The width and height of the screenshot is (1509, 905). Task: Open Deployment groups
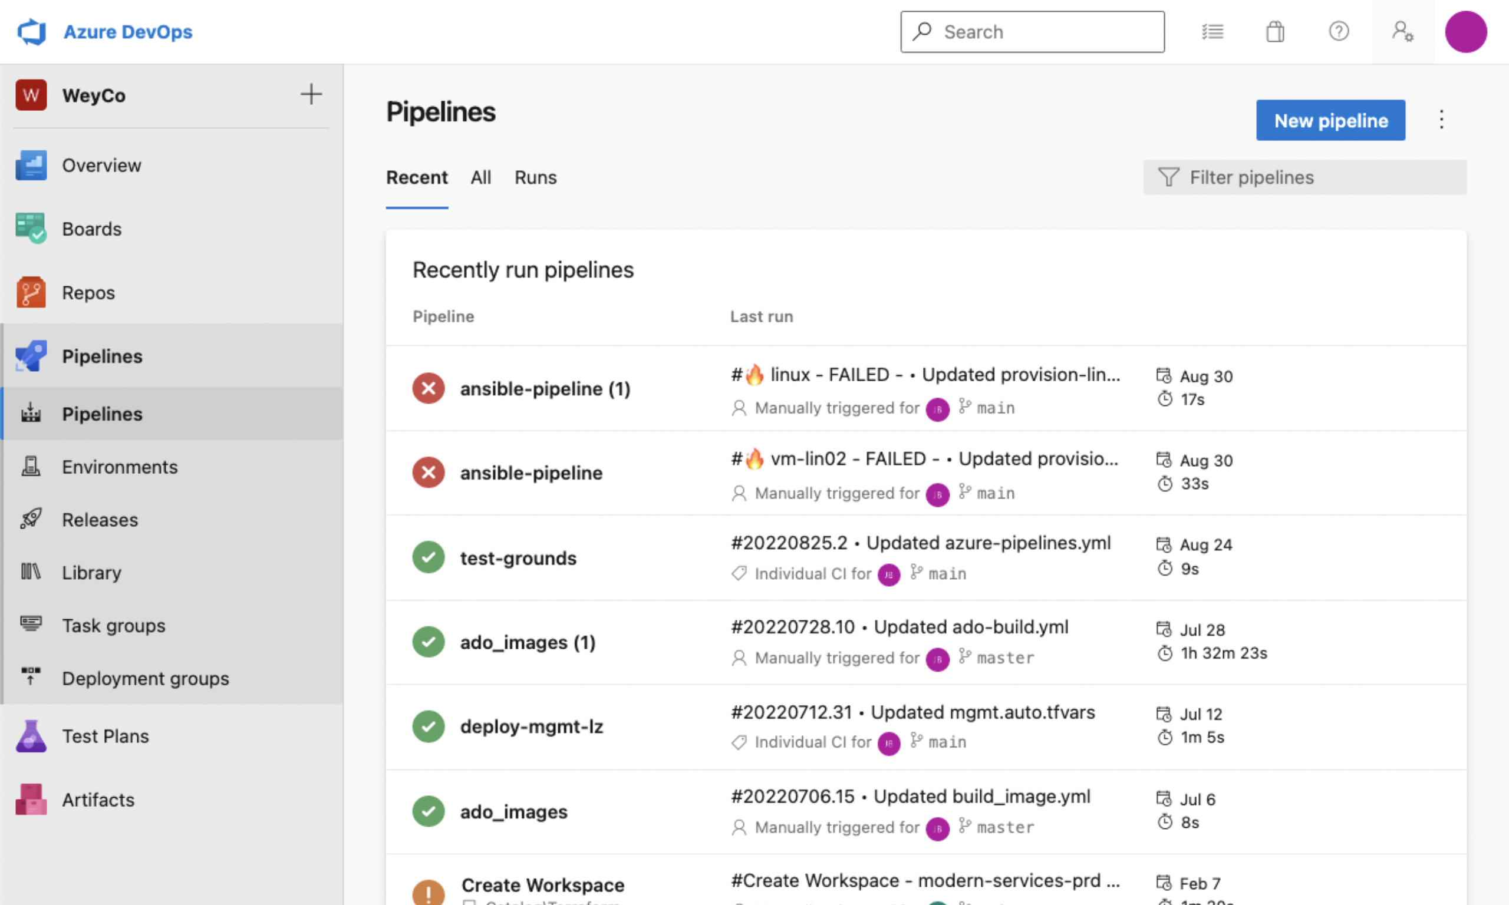(x=145, y=678)
